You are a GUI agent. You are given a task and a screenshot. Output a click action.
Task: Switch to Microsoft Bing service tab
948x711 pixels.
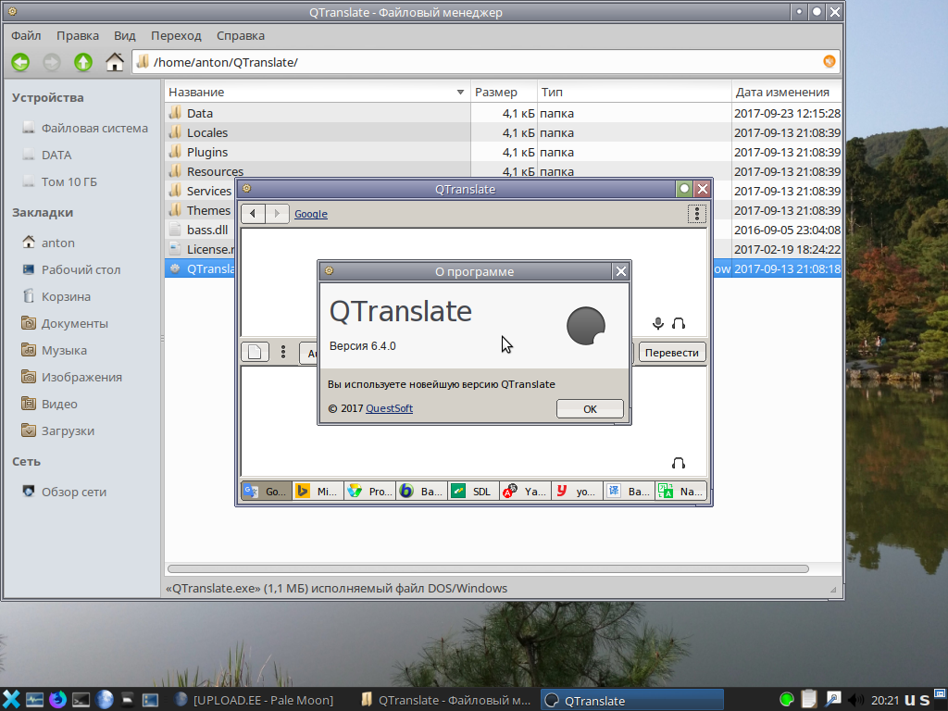click(x=318, y=491)
